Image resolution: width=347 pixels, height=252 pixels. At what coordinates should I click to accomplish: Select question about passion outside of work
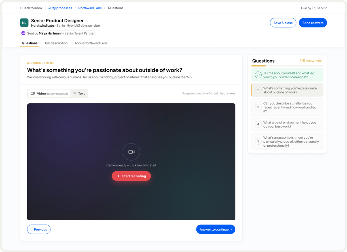point(287,90)
